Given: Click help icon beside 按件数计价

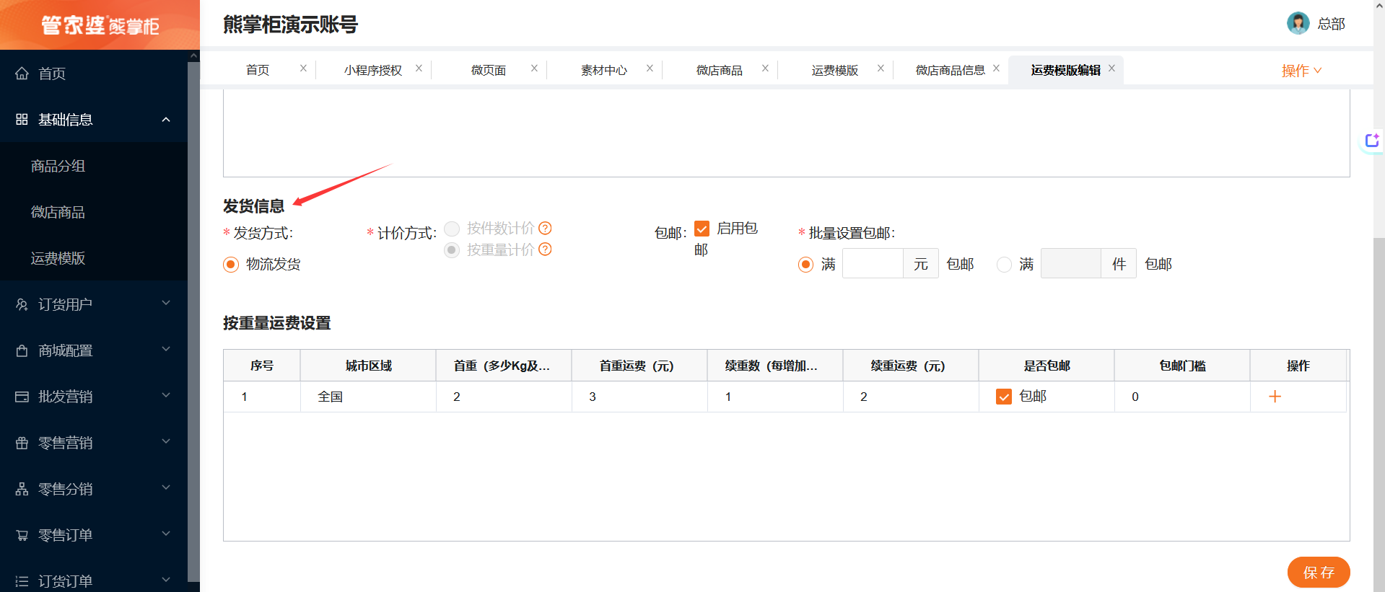Looking at the screenshot, I should [546, 228].
